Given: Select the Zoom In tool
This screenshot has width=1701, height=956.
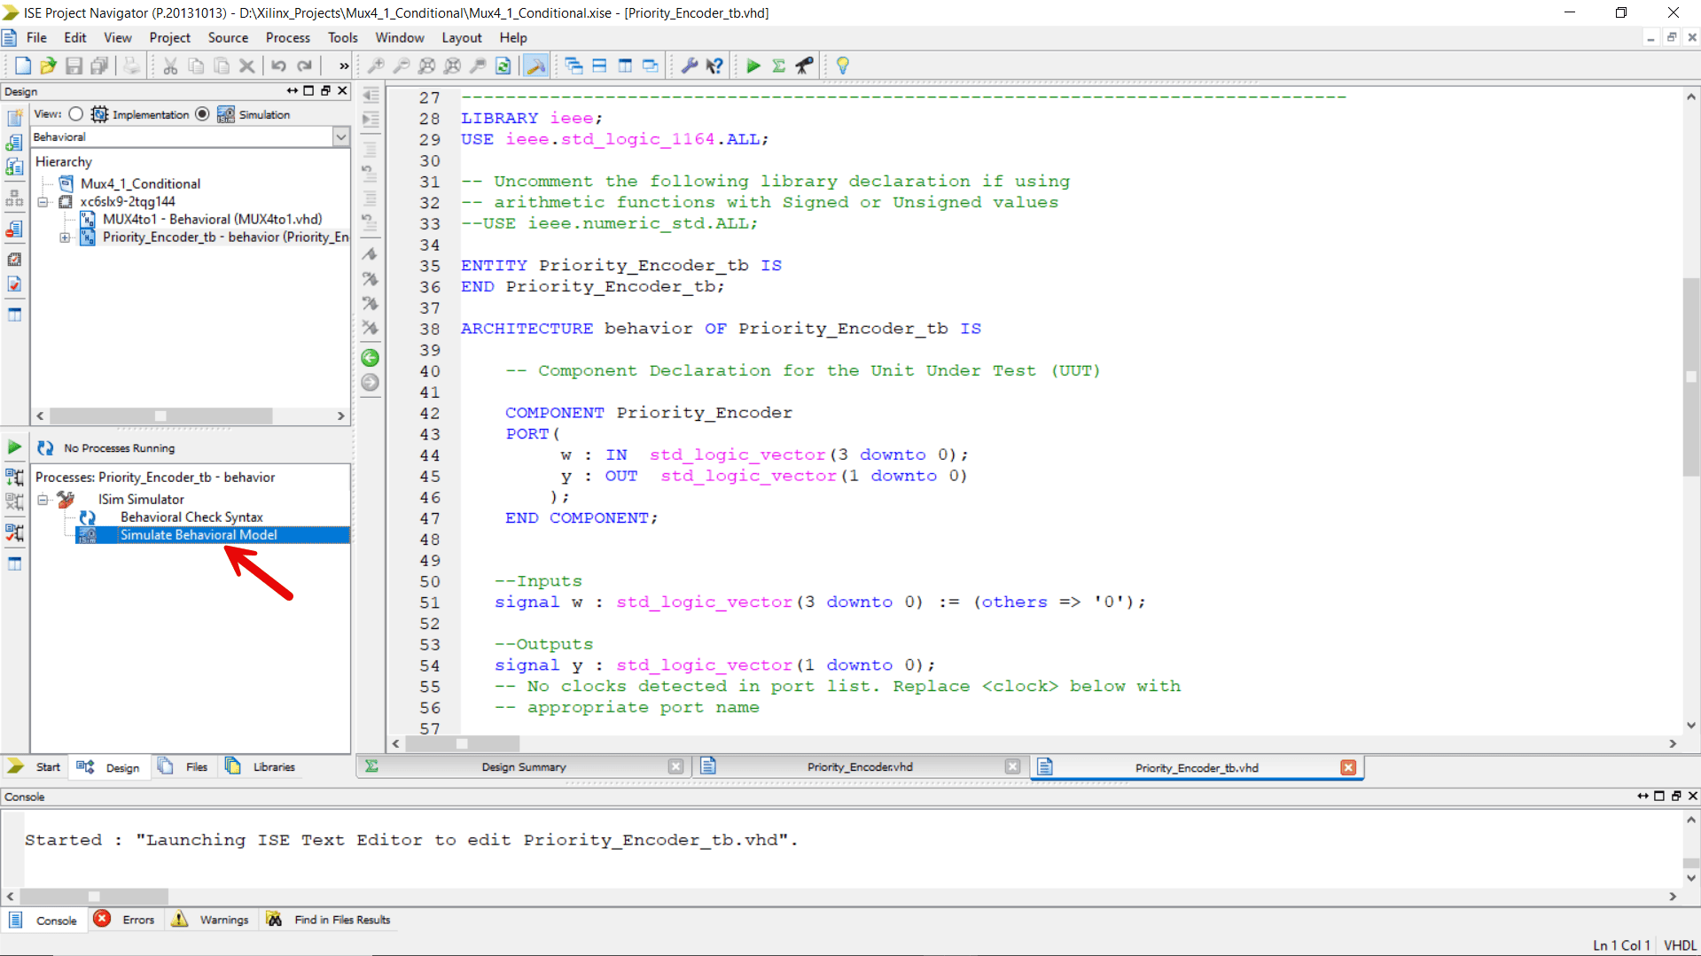Looking at the screenshot, I should [x=376, y=66].
